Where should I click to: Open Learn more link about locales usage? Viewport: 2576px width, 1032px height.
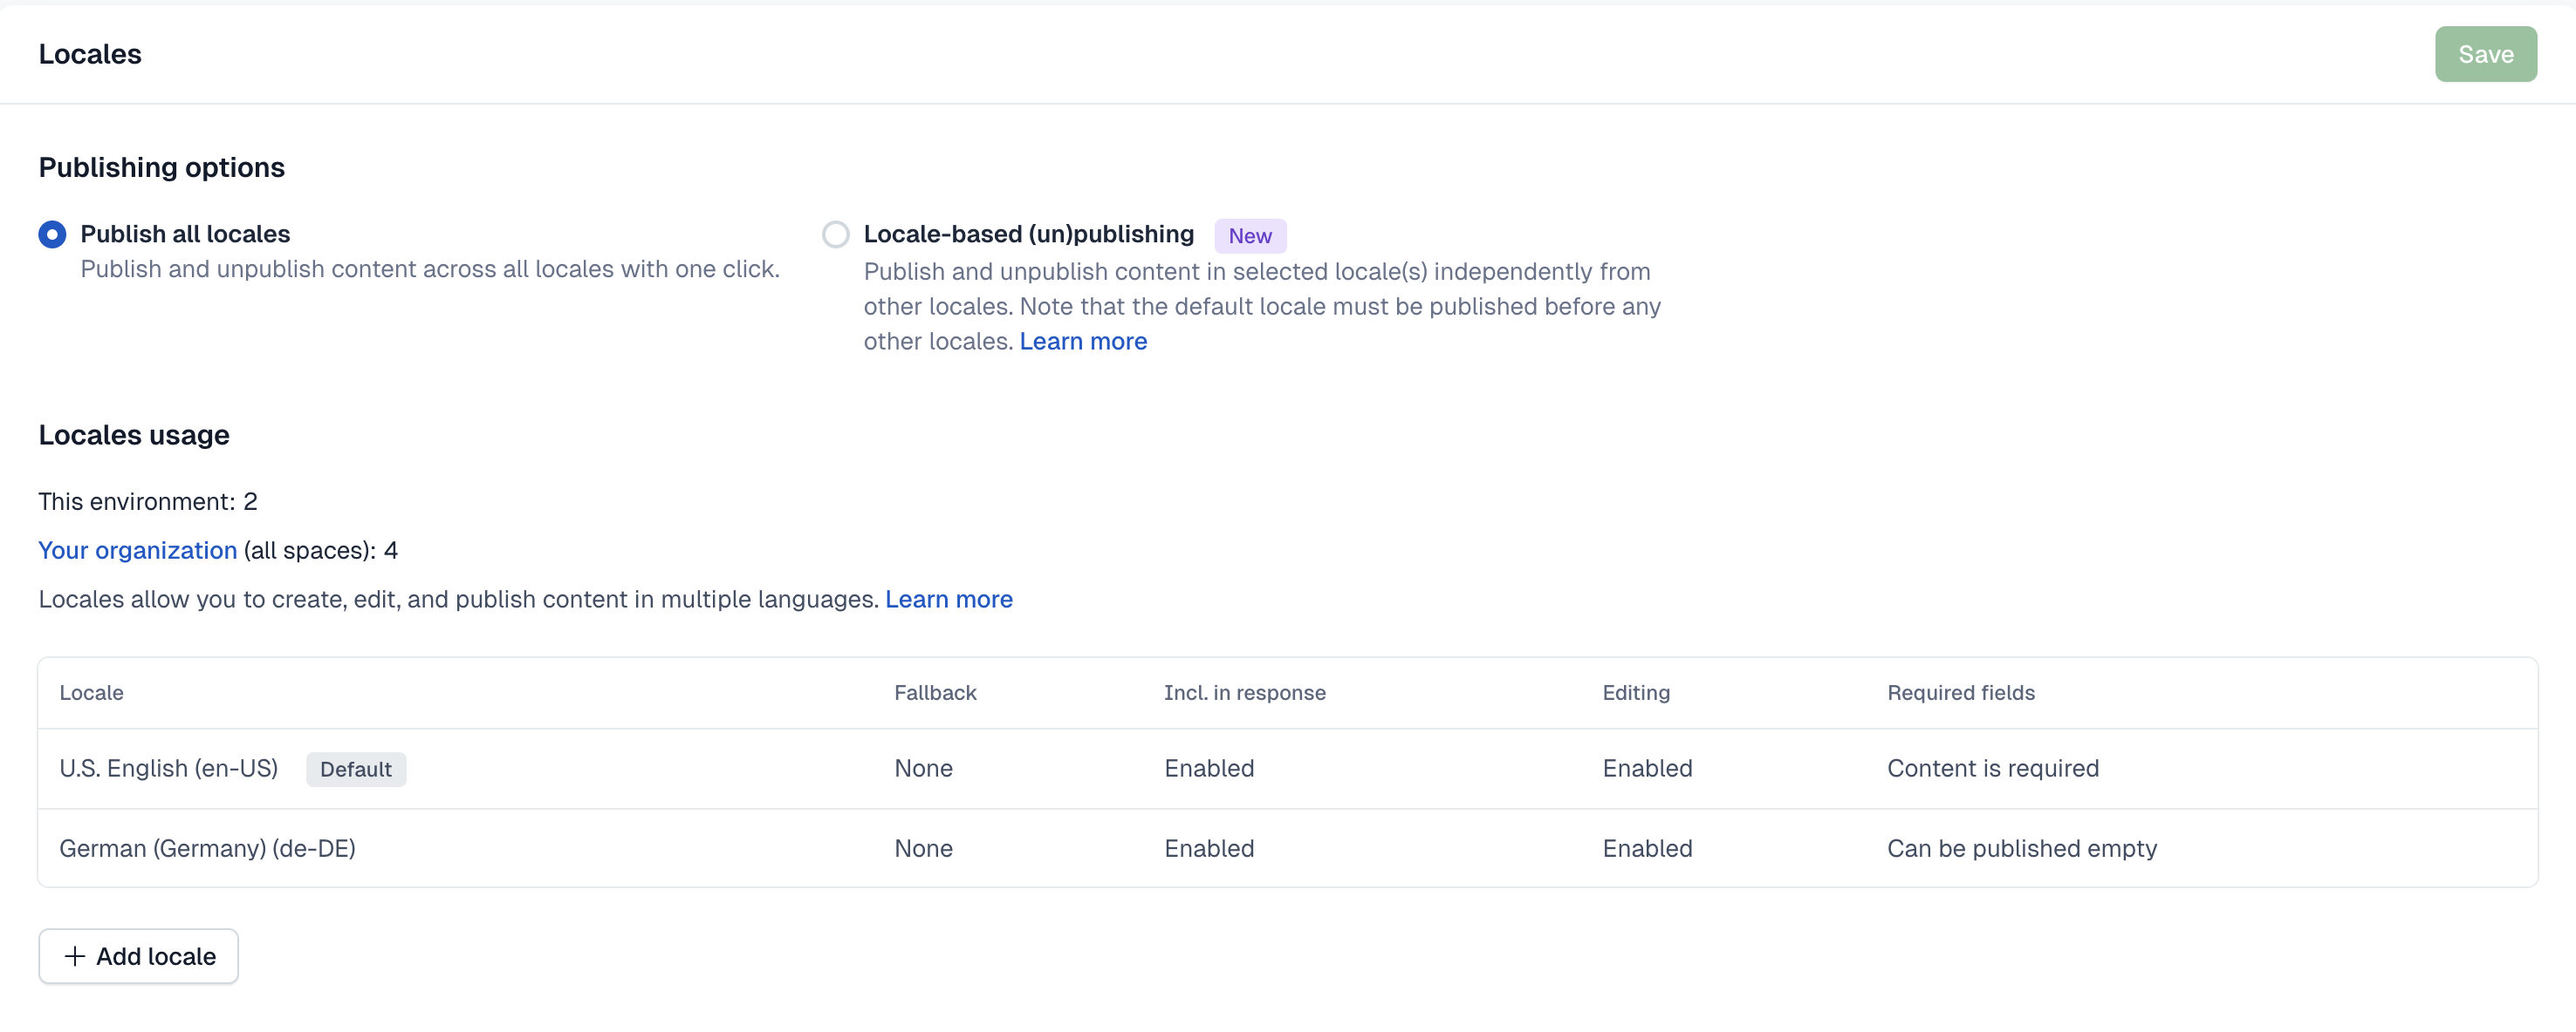coord(948,600)
